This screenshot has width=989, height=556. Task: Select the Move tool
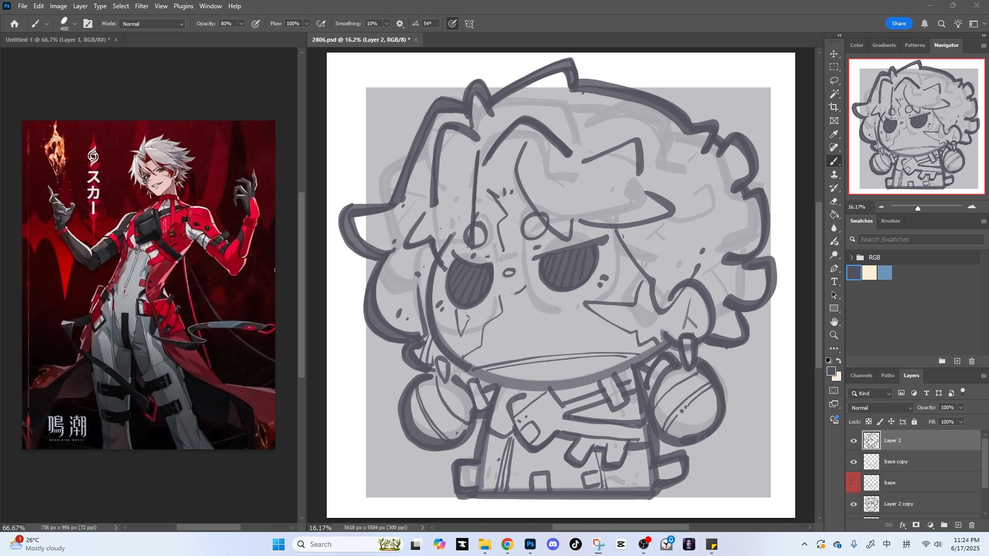tap(834, 54)
